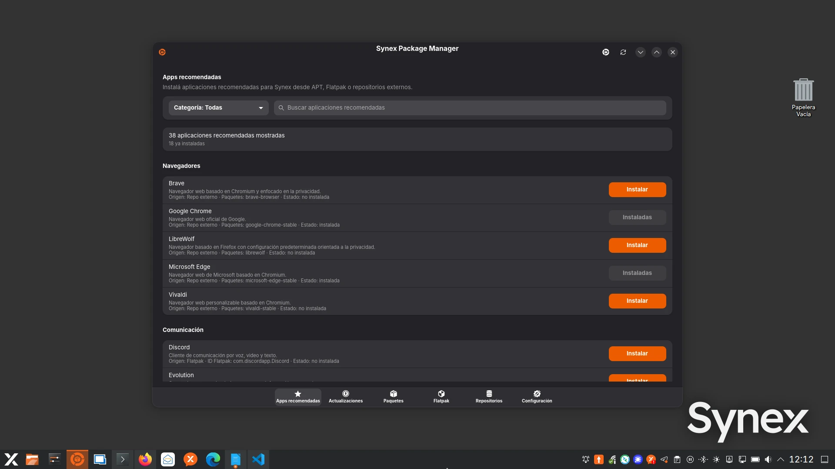Open the Papelera Vacía desktop icon
This screenshot has width=835, height=469.
803,97
